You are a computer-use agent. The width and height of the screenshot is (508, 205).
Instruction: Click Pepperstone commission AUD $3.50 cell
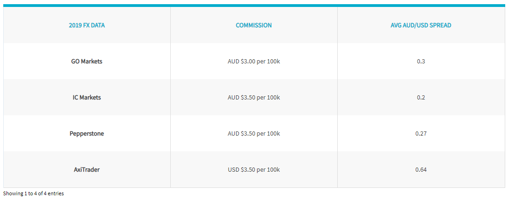(254, 134)
